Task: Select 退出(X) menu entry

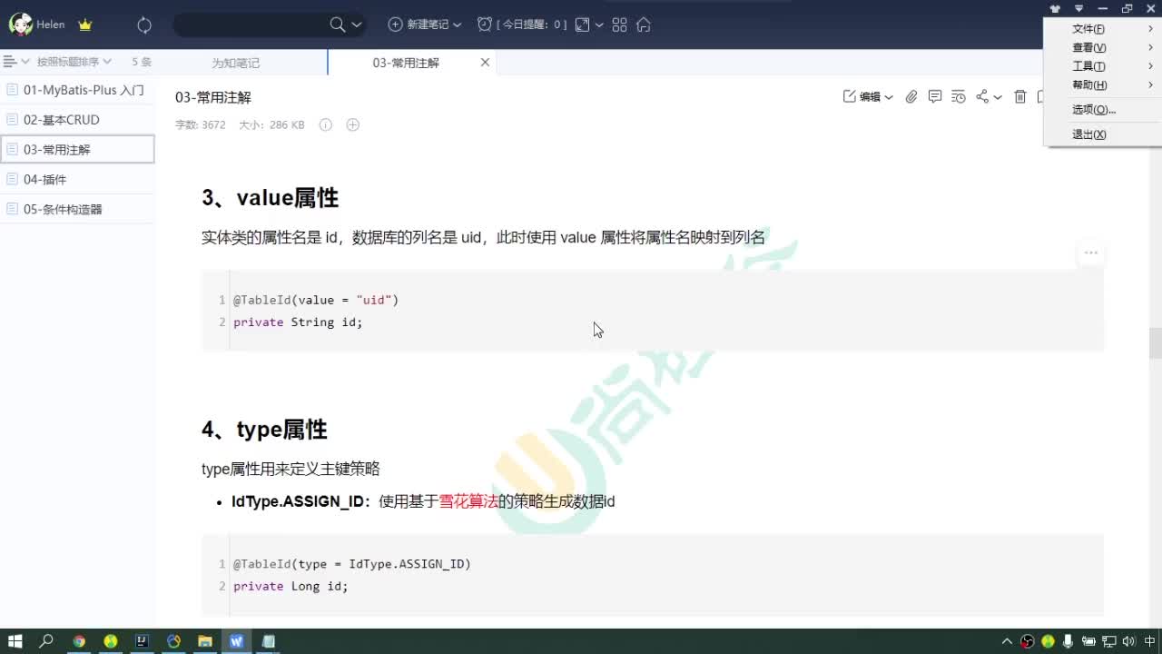Action: pos(1103,134)
